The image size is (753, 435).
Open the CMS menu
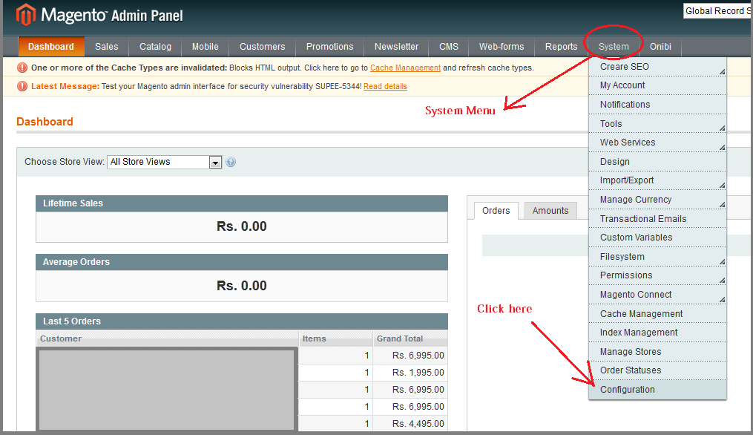pos(449,47)
